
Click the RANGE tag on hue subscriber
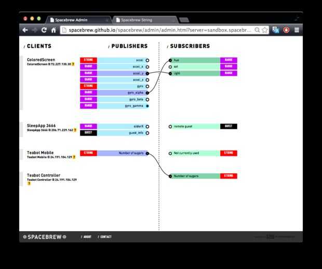pos(229,60)
